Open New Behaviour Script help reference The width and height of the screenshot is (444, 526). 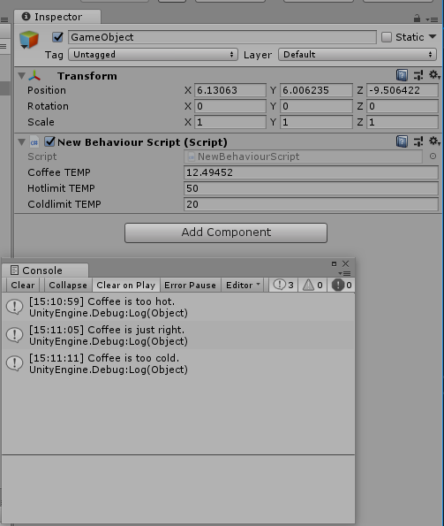point(402,141)
